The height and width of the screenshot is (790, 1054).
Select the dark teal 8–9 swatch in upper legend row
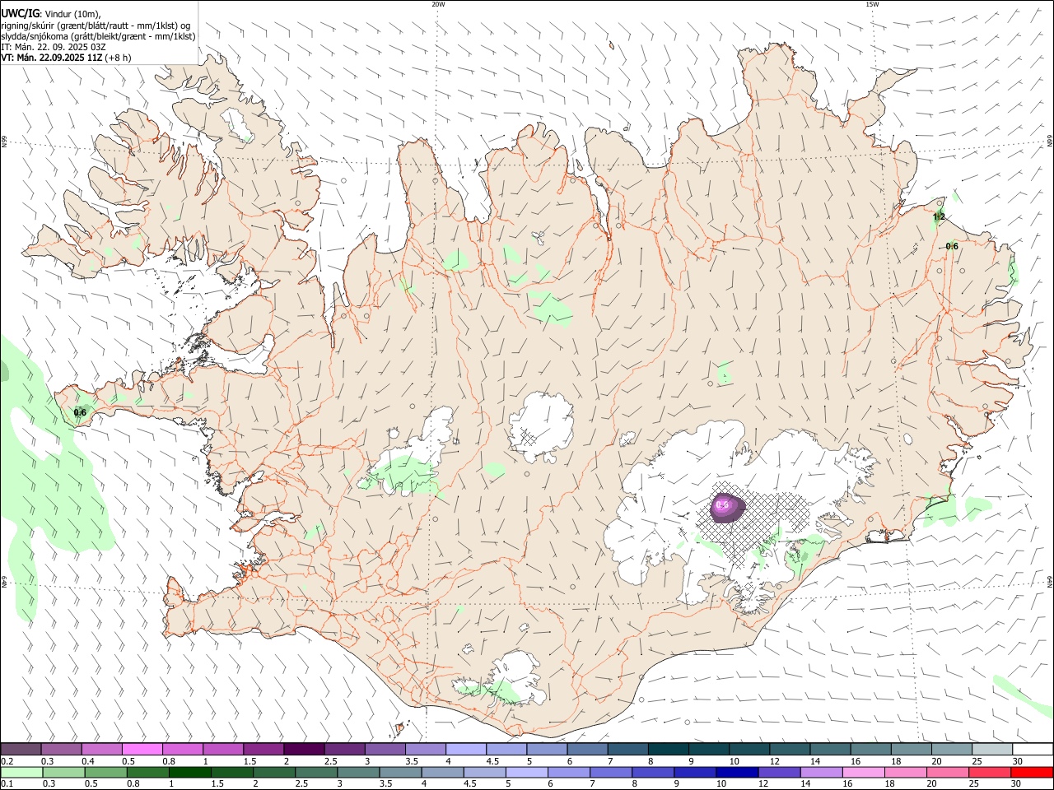669,749
